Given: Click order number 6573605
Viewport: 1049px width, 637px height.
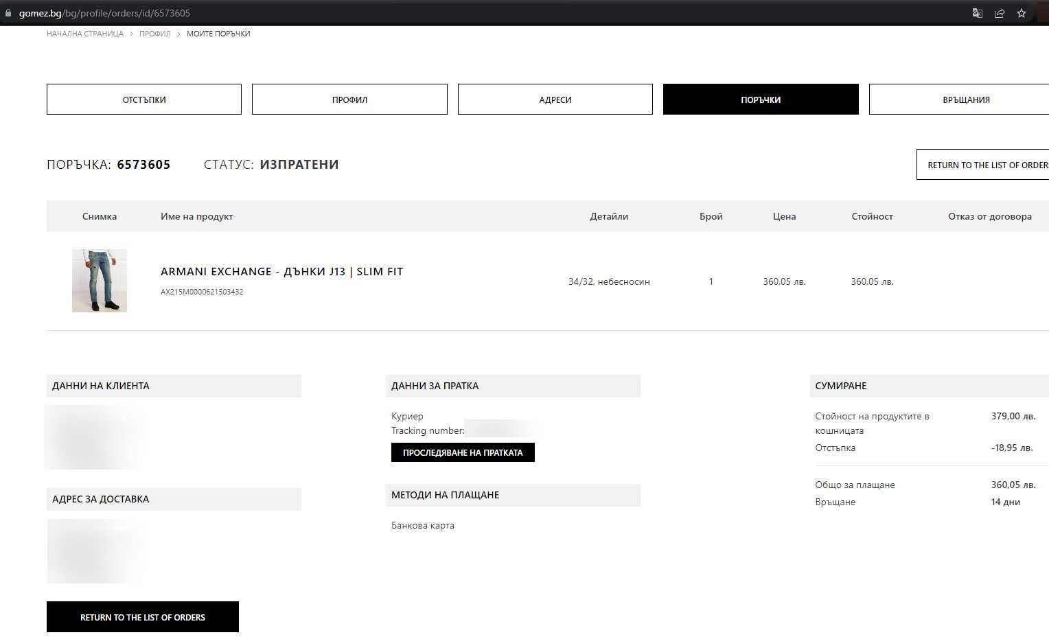Looking at the screenshot, I should 144,165.
